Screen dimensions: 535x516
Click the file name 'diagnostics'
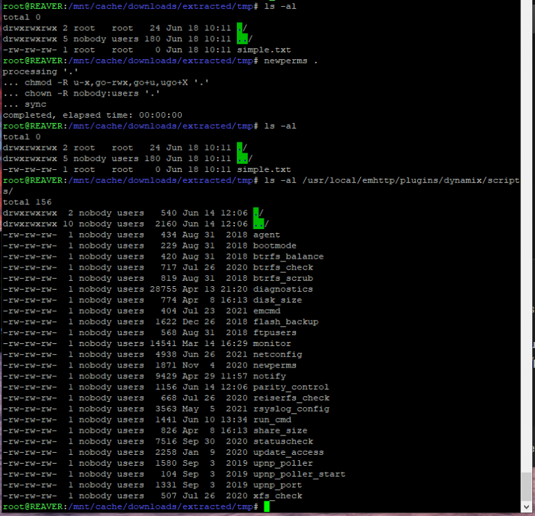[x=283, y=290]
